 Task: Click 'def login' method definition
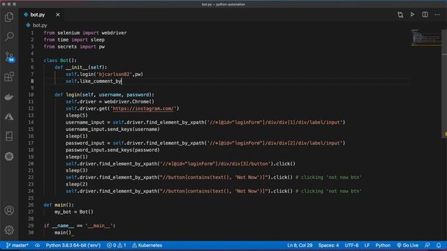104,95
